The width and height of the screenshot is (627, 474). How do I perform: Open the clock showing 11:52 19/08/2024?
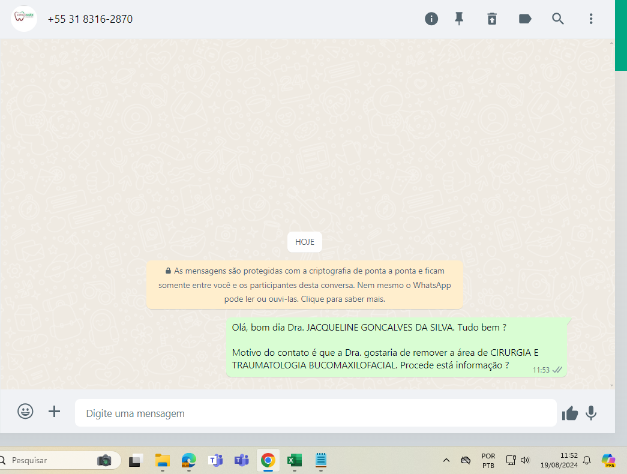click(559, 460)
